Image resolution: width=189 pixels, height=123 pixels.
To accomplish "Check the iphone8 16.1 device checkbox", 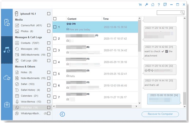I will coord(49,14).
